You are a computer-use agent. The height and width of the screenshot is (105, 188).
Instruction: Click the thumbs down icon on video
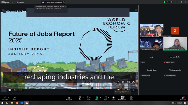(123, 82)
